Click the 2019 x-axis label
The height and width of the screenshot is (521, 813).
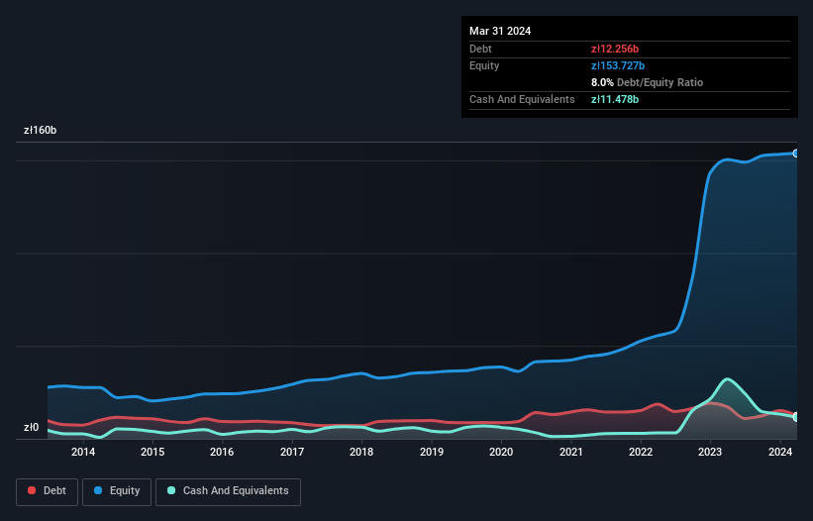tap(432, 452)
